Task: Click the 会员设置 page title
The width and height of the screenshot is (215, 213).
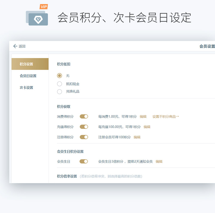Action: [207, 46]
